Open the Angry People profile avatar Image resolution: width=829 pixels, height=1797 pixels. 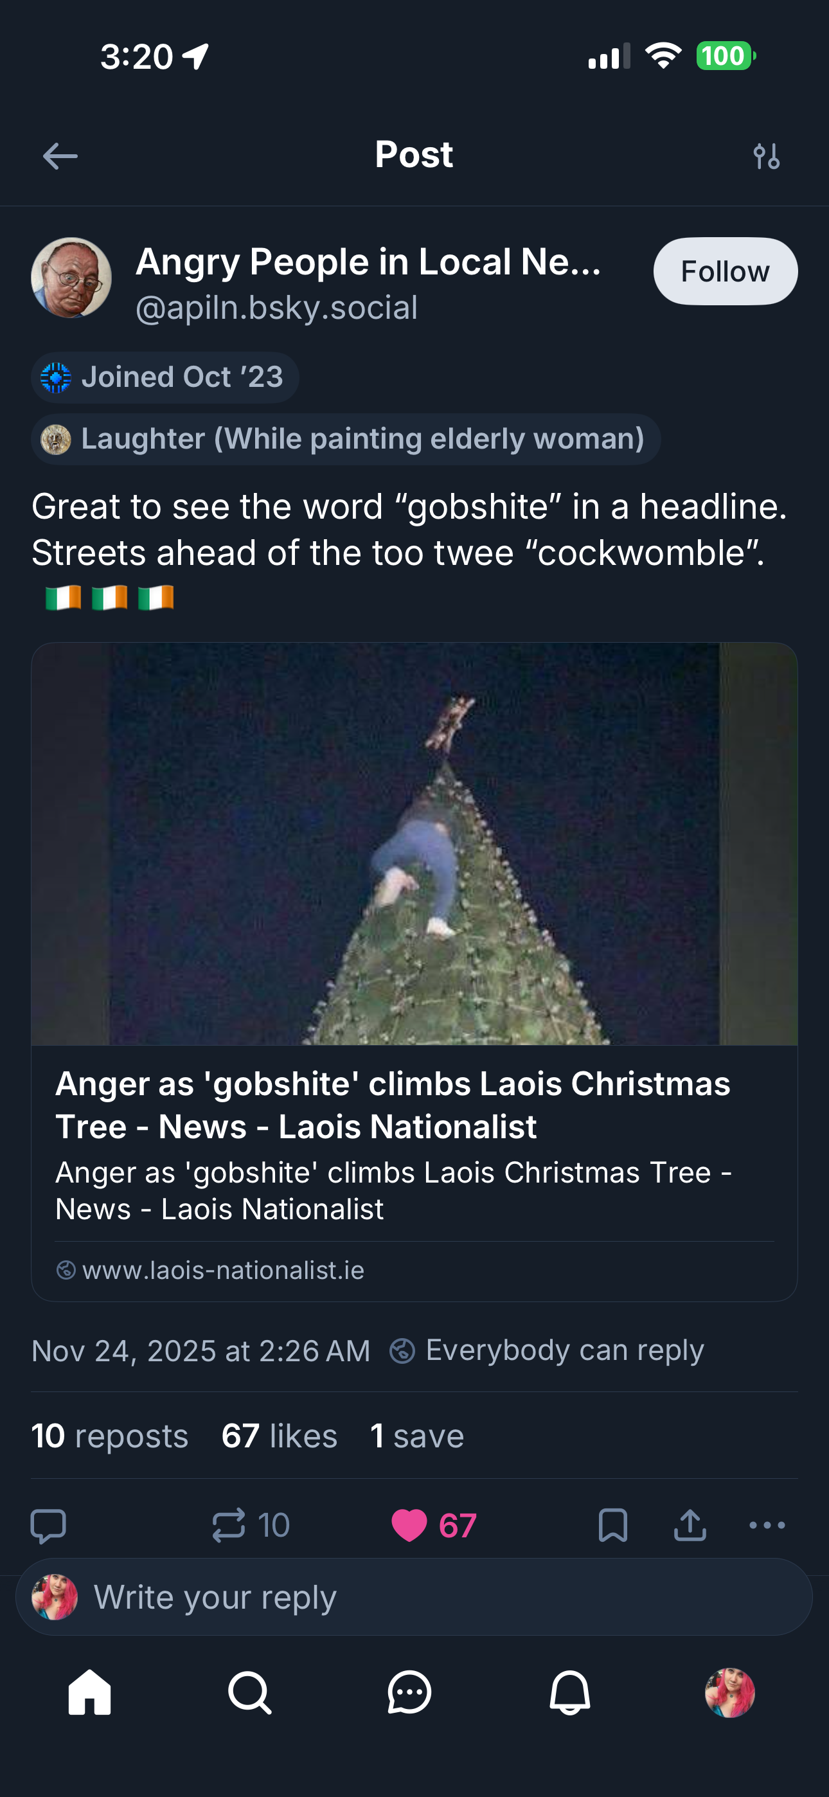(x=71, y=278)
